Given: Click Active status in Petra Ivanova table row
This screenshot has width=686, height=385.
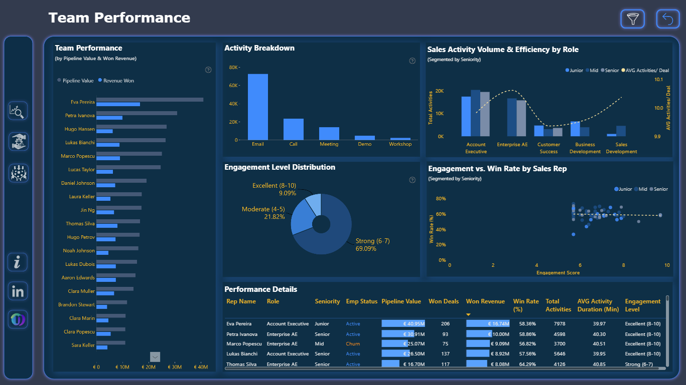Looking at the screenshot, I should [353, 334].
